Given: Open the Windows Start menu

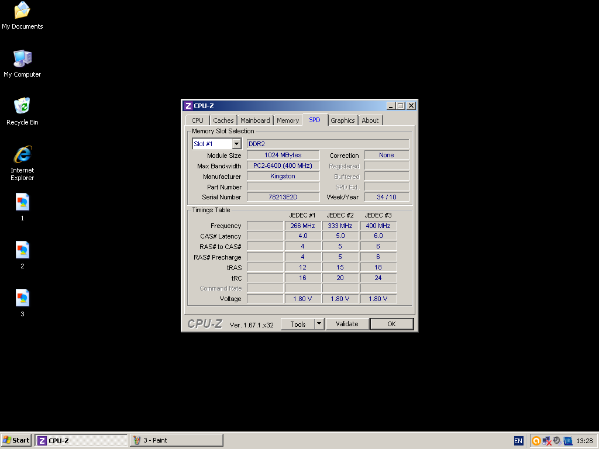Looking at the screenshot, I should click(16, 440).
